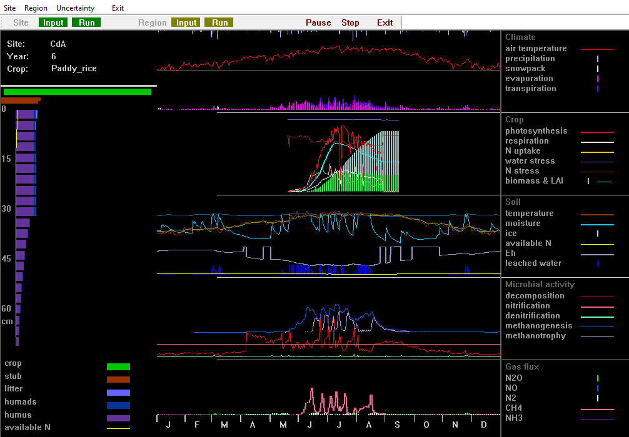The width and height of the screenshot is (629, 437).
Task: Click the photosynthesis red line legend marker
Action: [x=596, y=132]
